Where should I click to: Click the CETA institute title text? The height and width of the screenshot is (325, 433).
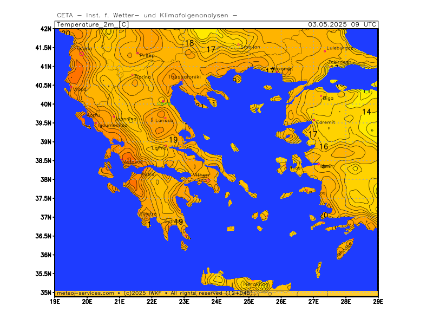point(147,16)
